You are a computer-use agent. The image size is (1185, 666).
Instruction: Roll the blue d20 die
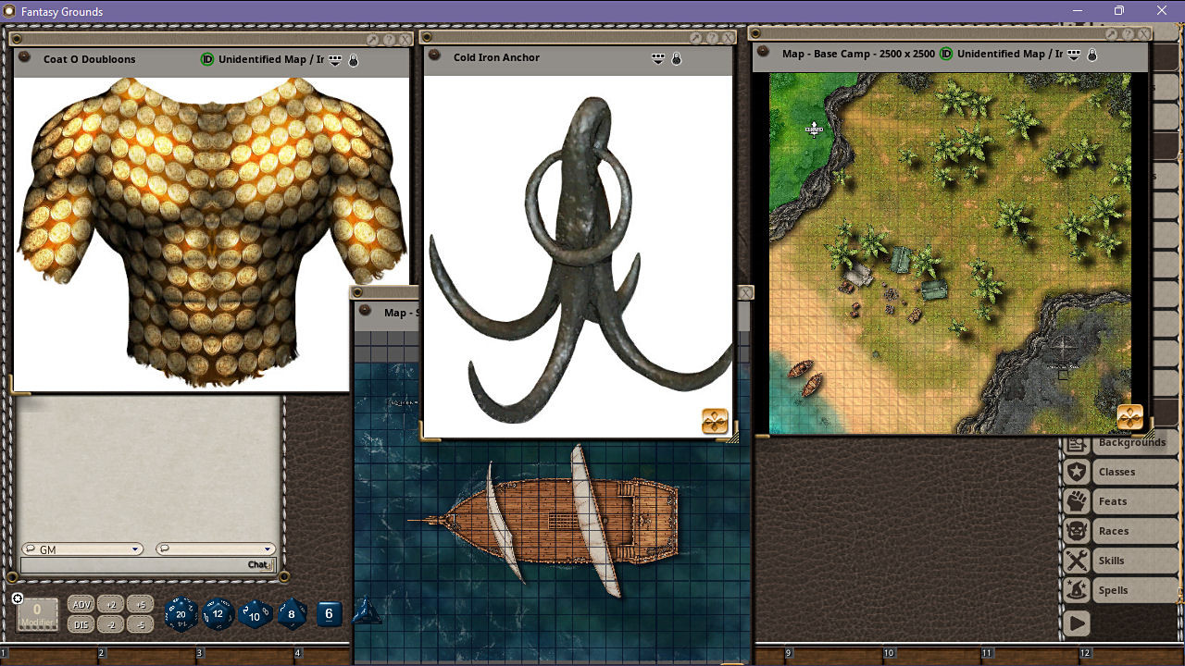[181, 613]
